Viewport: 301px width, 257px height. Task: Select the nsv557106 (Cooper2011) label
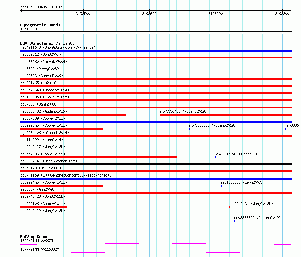pyautogui.click(x=43, y=204)
